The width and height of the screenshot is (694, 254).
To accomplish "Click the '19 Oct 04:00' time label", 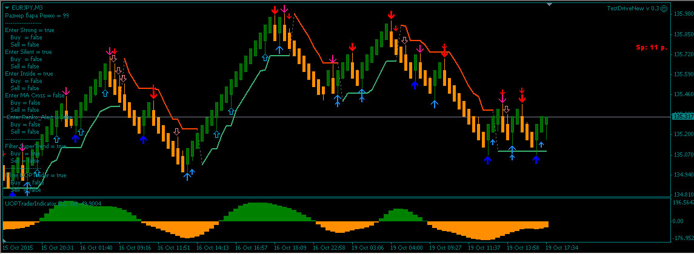I will [x=407, y=248].
